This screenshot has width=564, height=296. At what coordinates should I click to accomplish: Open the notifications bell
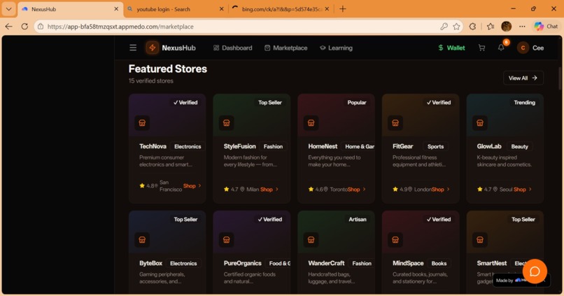click(501, 48)
